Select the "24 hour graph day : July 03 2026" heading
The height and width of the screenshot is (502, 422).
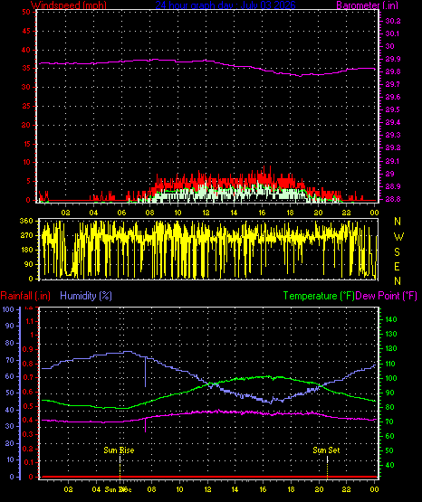[225, 5]
